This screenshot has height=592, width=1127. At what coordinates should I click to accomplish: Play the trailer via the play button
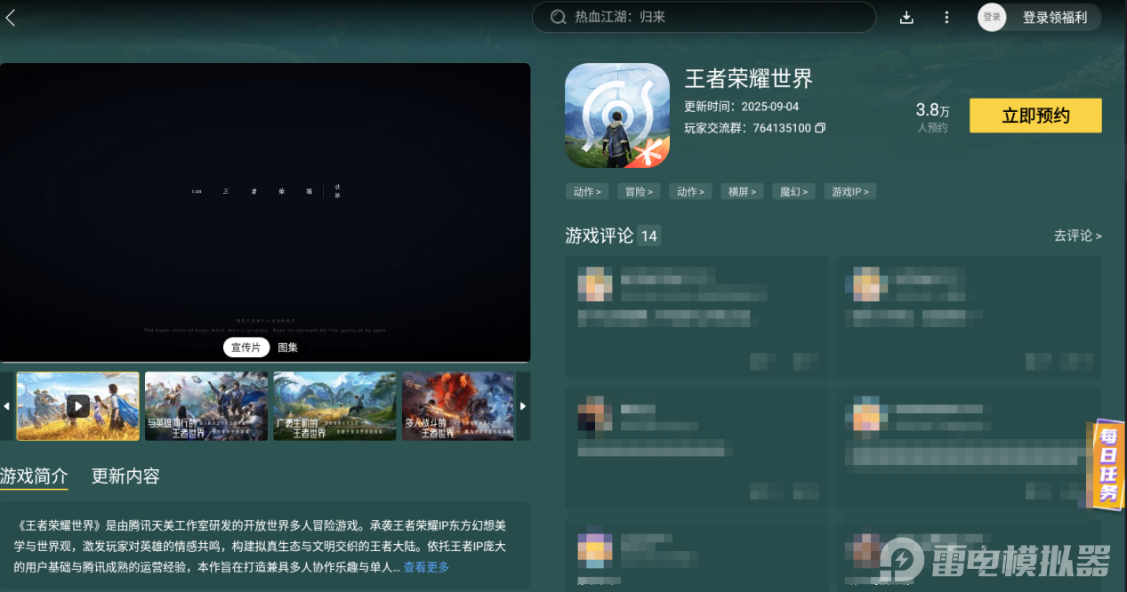(x=77, y=405)
